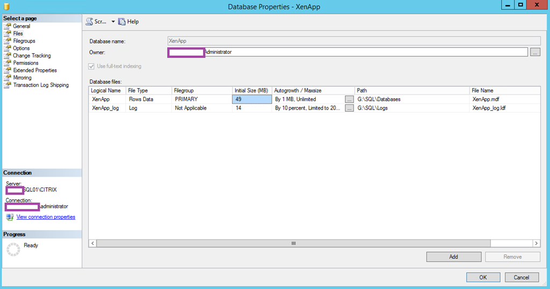Click the File Type column header

pos(149,90)
